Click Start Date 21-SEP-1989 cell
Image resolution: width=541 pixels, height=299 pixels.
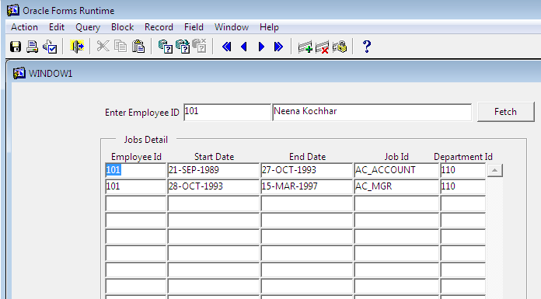213,170
